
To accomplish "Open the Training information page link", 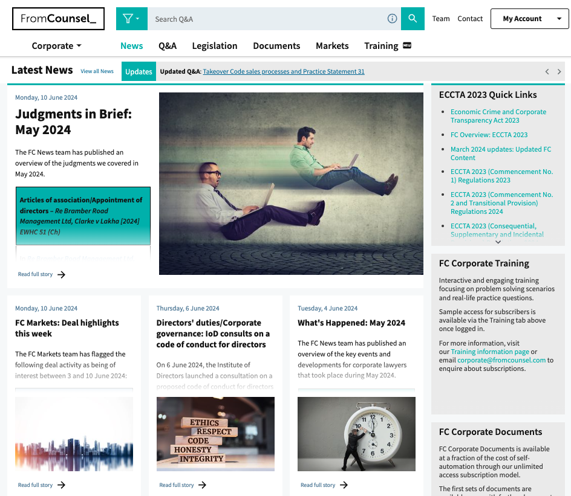I will (x=489, y=352).
